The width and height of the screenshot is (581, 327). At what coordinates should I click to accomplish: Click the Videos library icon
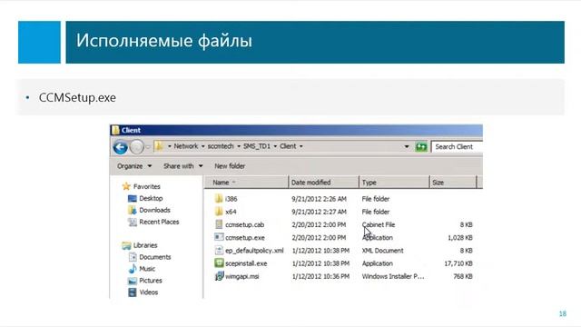(x=133, y=292)
